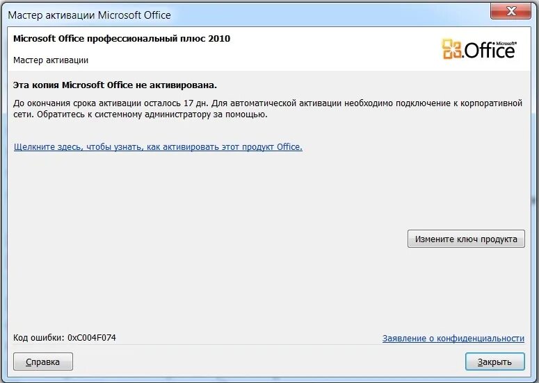539x383 pixels.
Task: Click the message about 17 days remaining
Action: (x=268, y=109)
